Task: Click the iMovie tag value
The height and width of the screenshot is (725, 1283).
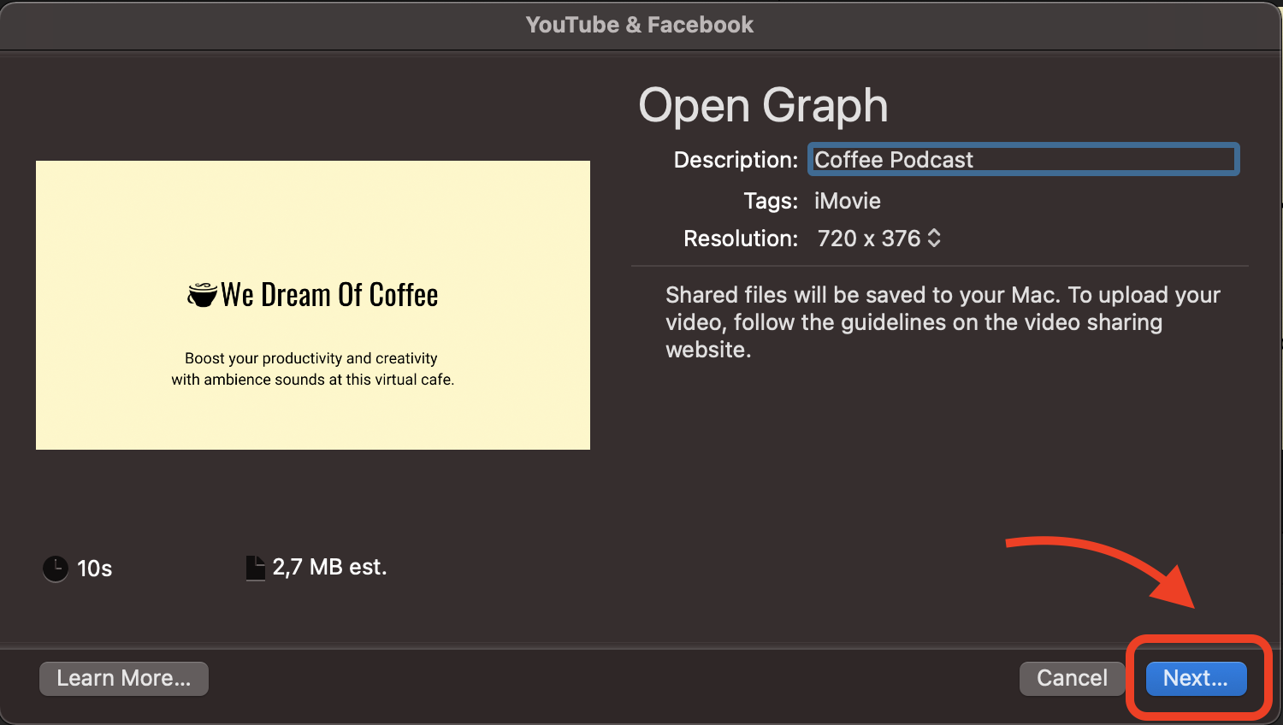Action: [x=847, y=201]
